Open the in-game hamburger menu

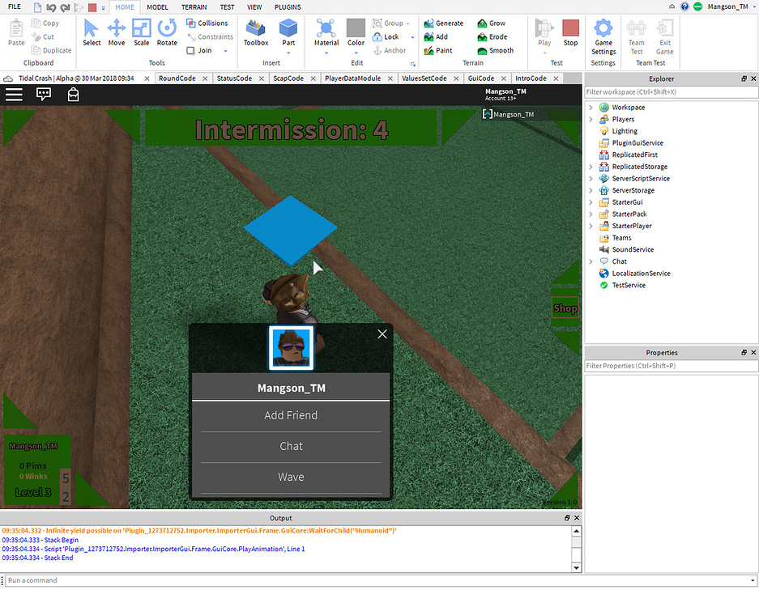tap(14, 95)
